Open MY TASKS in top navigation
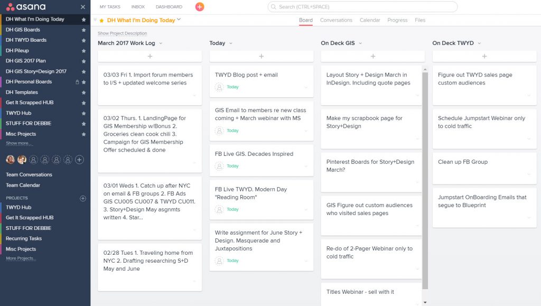The image size is (541, 306). point(110,7)
